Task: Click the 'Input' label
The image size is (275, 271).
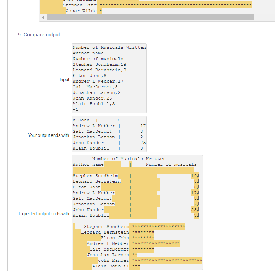Action: (65, 80)
